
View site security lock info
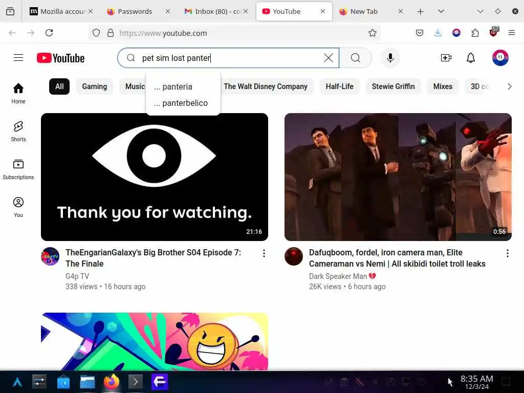tap(111, 33)
